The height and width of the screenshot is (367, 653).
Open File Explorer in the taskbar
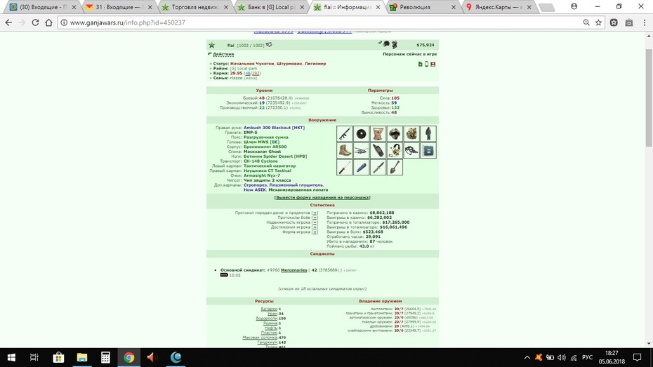pos(82,357)
